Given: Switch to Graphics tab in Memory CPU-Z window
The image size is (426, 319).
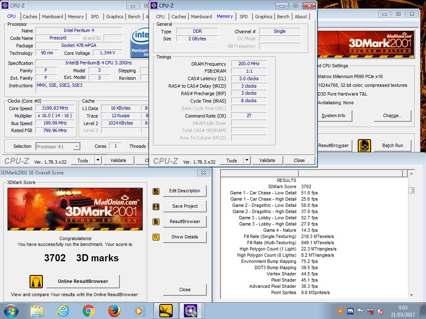Looking at the screenshot, I should click(x=263, y=17).
